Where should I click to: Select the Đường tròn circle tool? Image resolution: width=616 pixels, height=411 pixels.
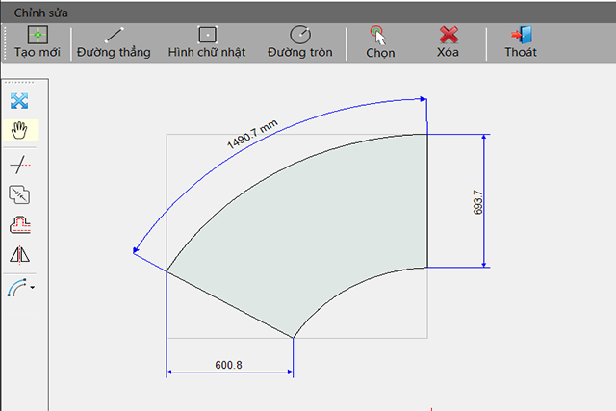point(299,42)
